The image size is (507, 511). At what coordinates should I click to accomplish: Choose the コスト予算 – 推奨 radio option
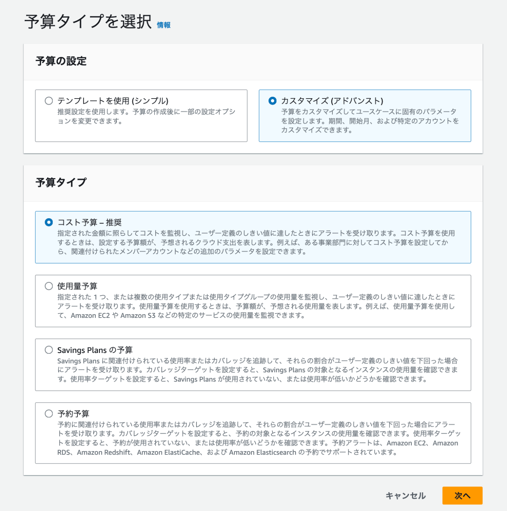coord(49,222)
